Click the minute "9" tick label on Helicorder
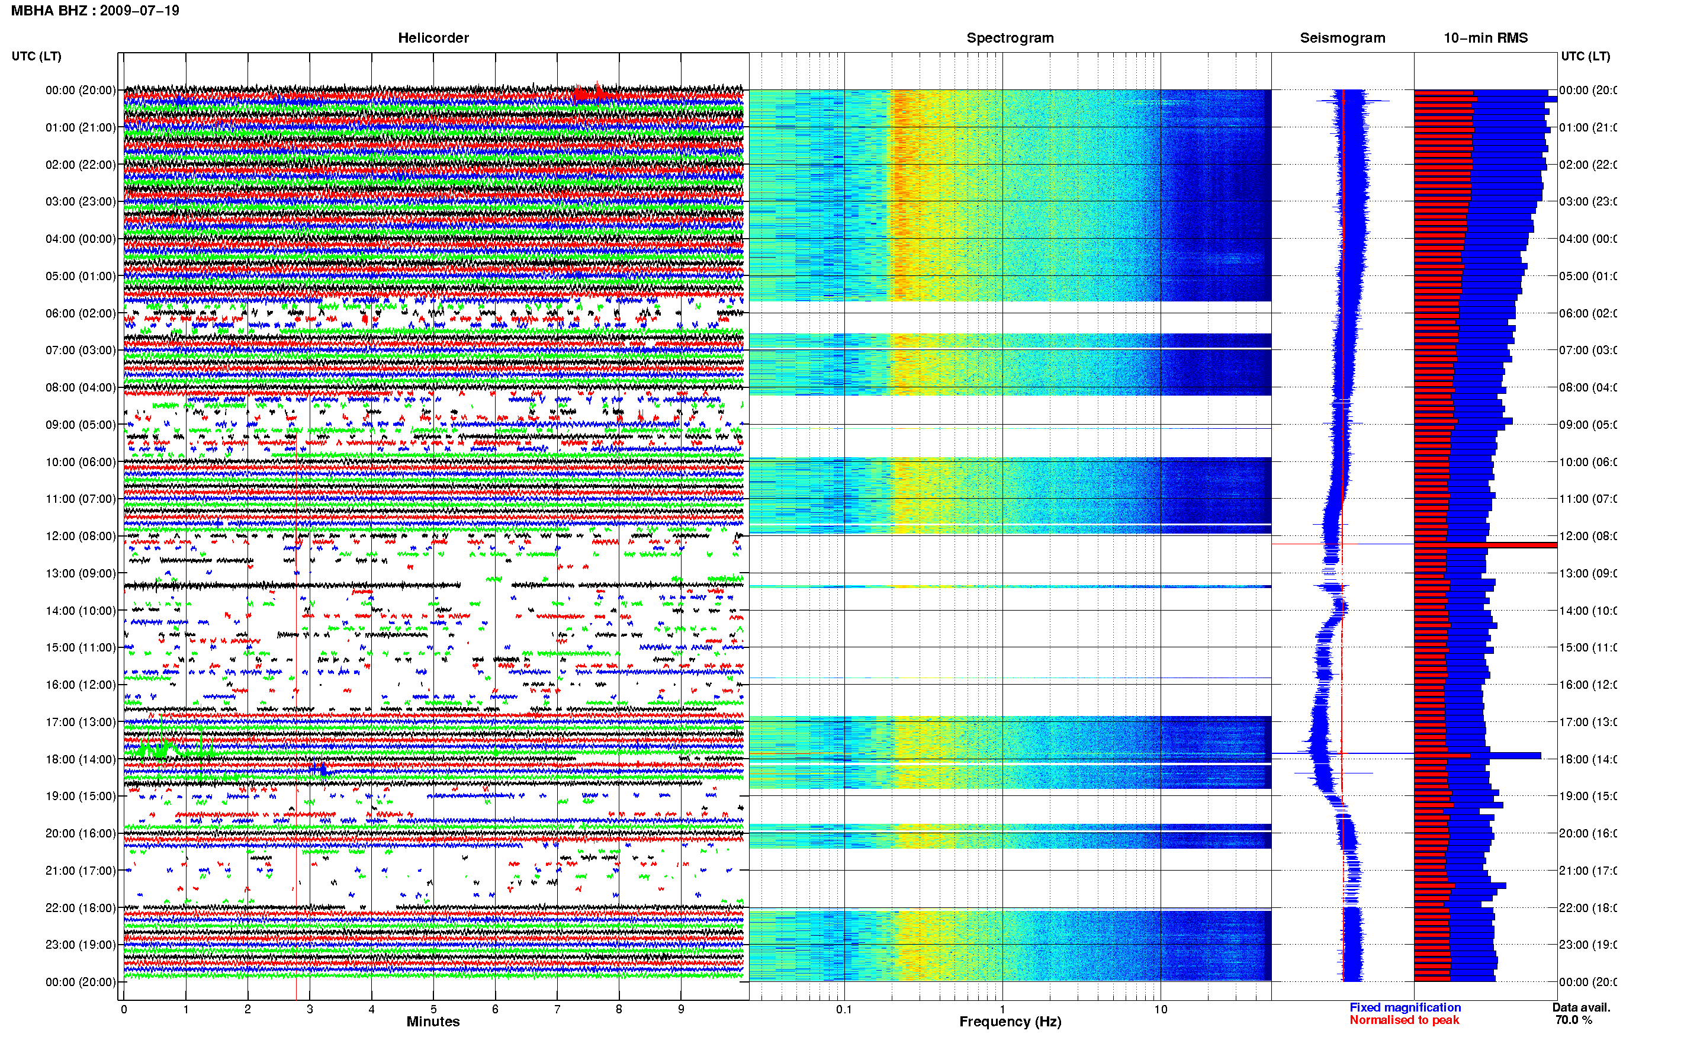Screen dimensions: 1684x1053 (x=681, y=1009)
